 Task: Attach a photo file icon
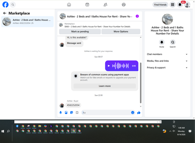66,113
